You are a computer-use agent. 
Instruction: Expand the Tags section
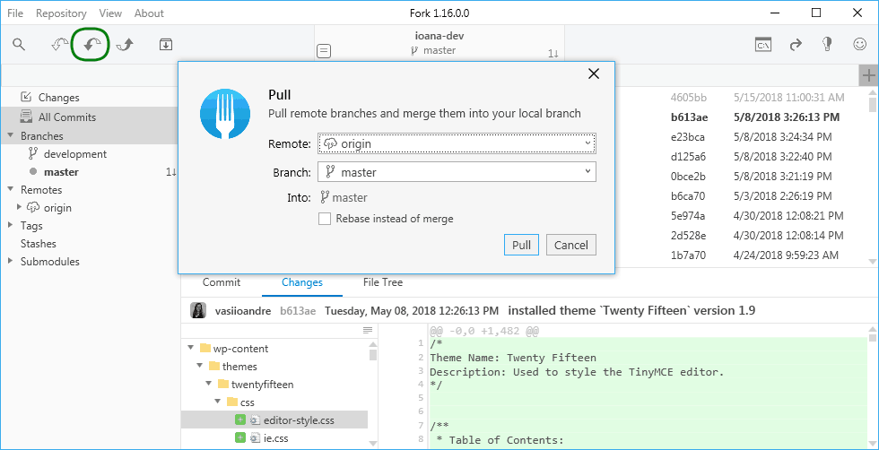coord(10,225)
